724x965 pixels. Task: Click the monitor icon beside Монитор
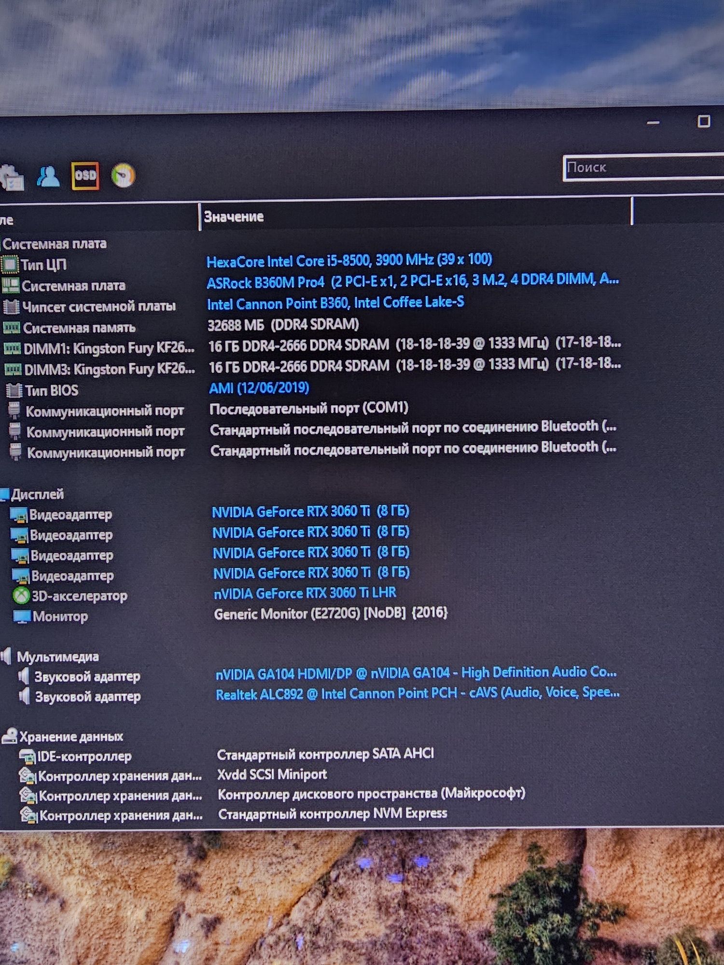pyautogui.click(x=22, y=617)
